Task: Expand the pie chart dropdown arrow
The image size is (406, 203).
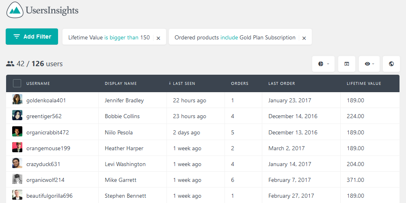Action: (328, 64)
